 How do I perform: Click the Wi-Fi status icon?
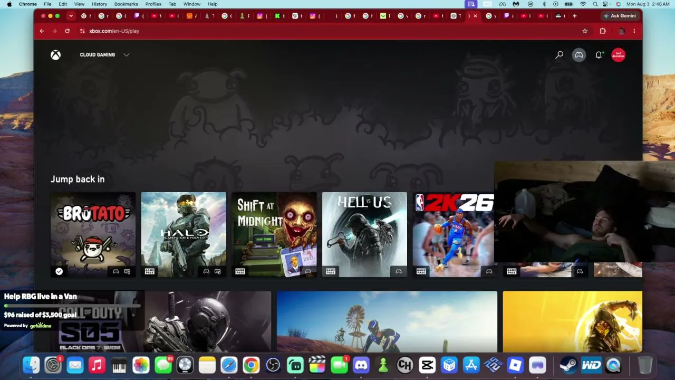click(583, 4)
